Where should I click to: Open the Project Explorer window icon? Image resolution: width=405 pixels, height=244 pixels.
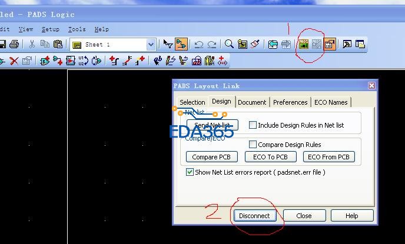point(360,44)
